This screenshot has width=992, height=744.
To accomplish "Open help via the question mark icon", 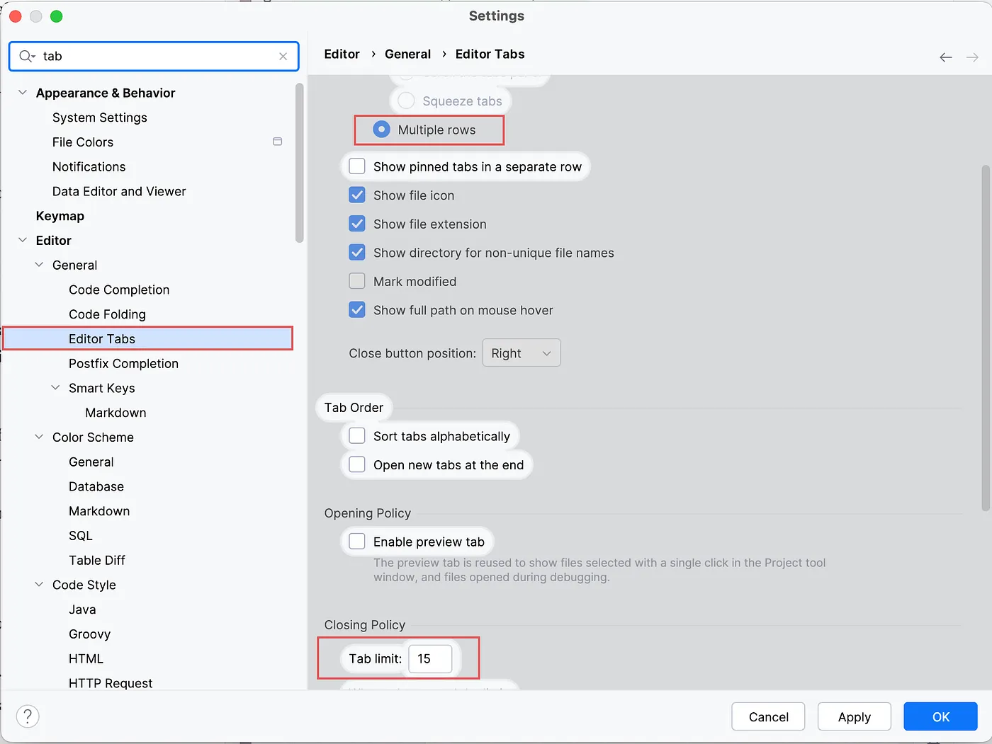I will click(28, 716).
